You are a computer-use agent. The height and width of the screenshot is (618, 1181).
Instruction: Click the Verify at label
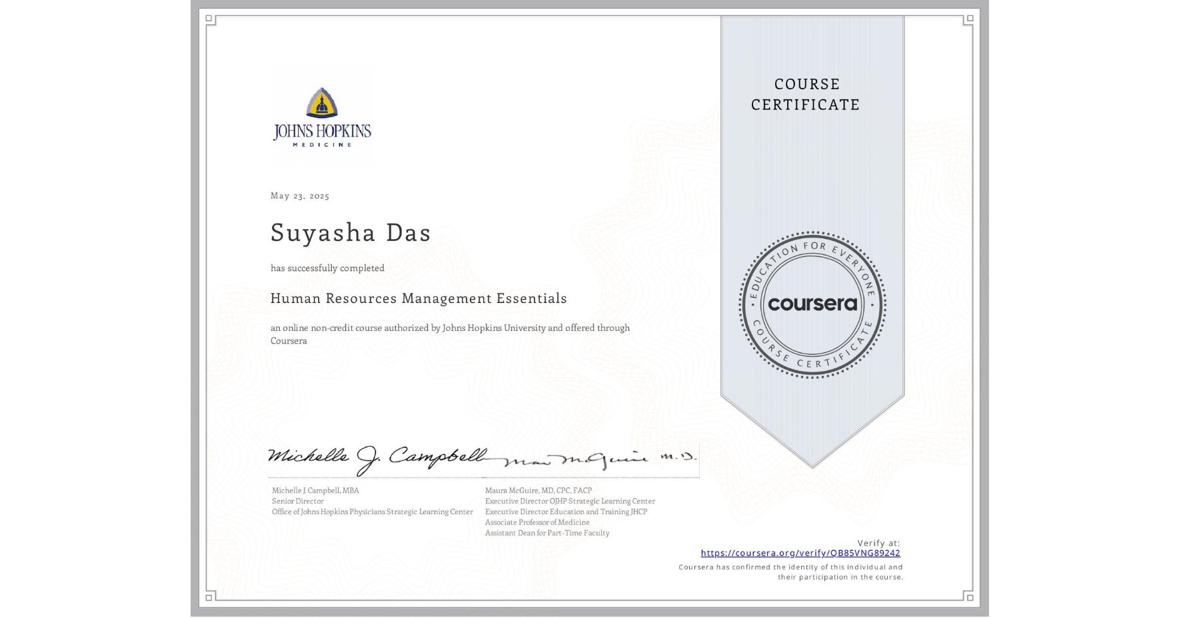(878, 543)
